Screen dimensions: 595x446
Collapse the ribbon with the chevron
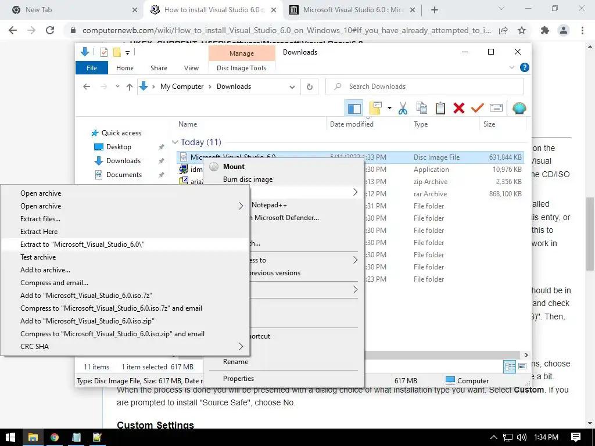(x=511, y=67)
